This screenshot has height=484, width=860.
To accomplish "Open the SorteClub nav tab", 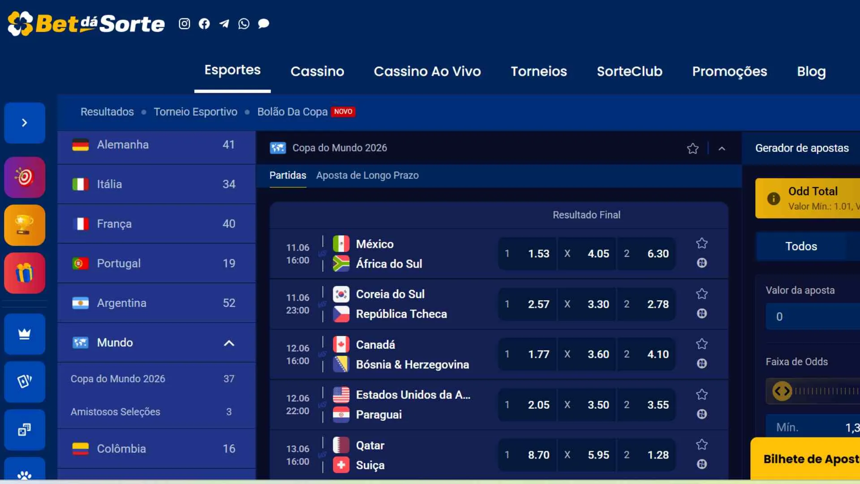I will tap(629, 71).
